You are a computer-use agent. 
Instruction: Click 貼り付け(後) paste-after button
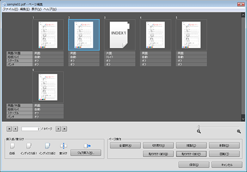191,154
